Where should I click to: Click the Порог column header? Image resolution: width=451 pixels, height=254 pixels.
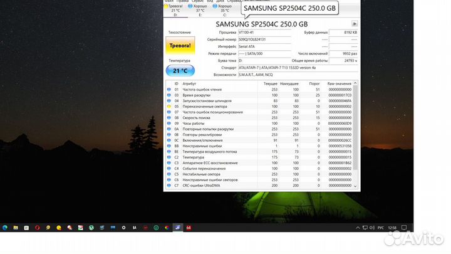click(314, 84)
